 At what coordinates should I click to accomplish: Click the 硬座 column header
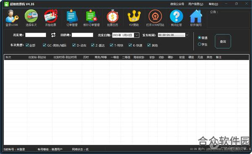coord(191,57)
